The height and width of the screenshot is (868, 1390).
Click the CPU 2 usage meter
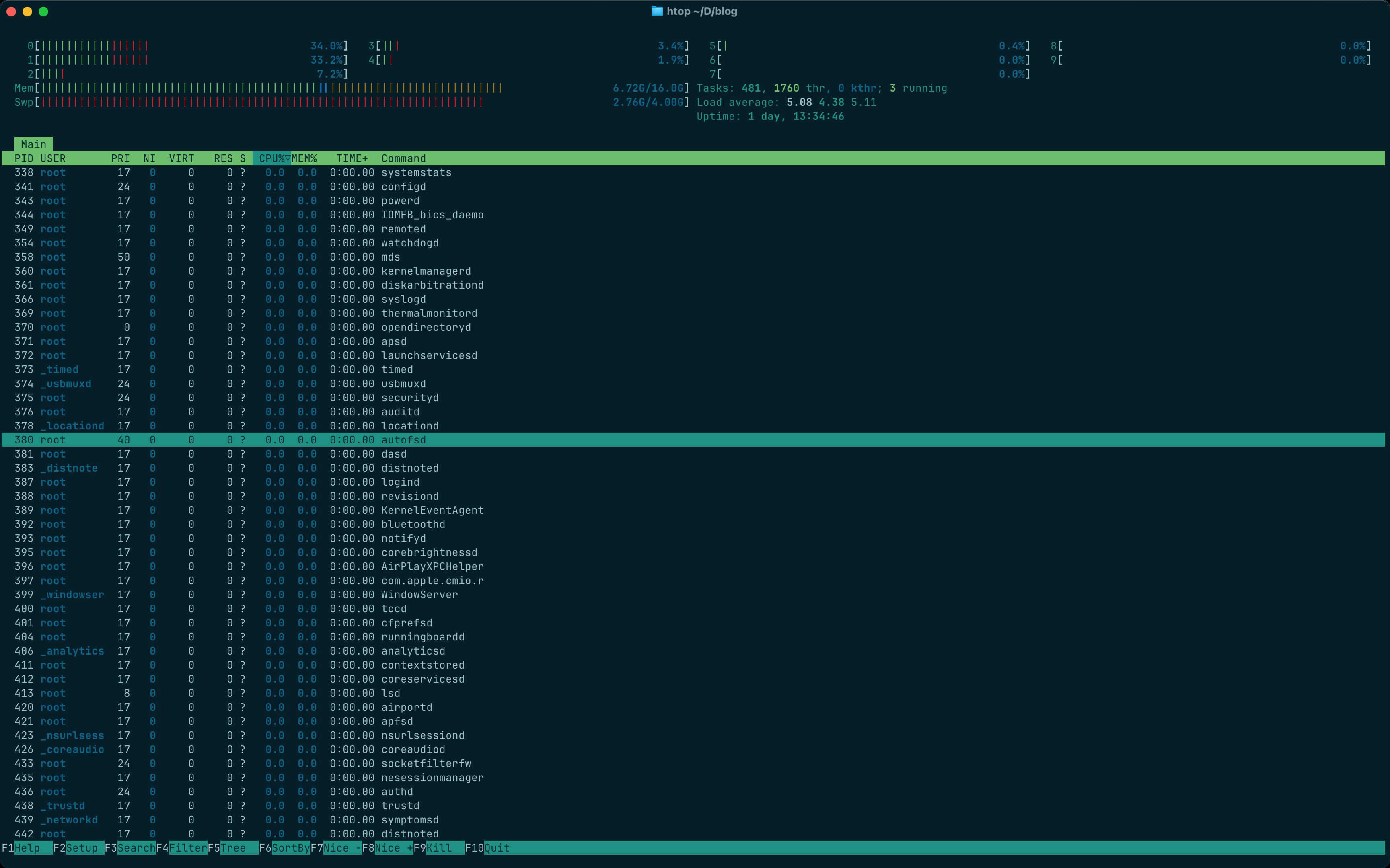tap(188, 74)
